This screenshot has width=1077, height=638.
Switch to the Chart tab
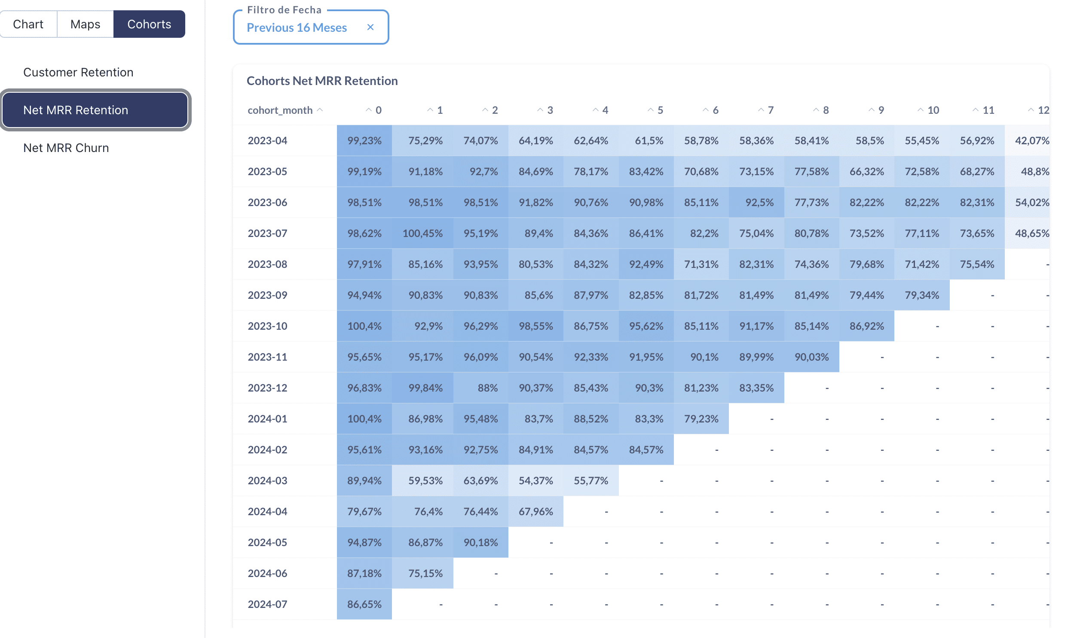pyautogui.click(x=28, y=24)
